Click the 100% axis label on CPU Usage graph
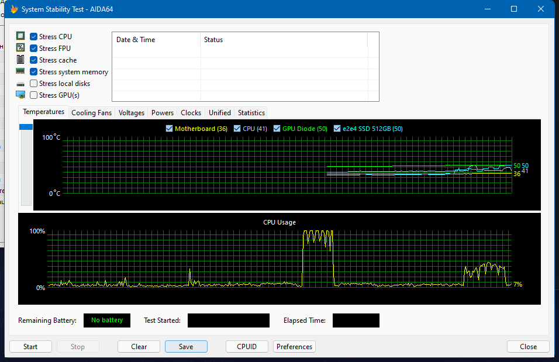This screenshot has height=362, width=559. click(x=37, y=231)
